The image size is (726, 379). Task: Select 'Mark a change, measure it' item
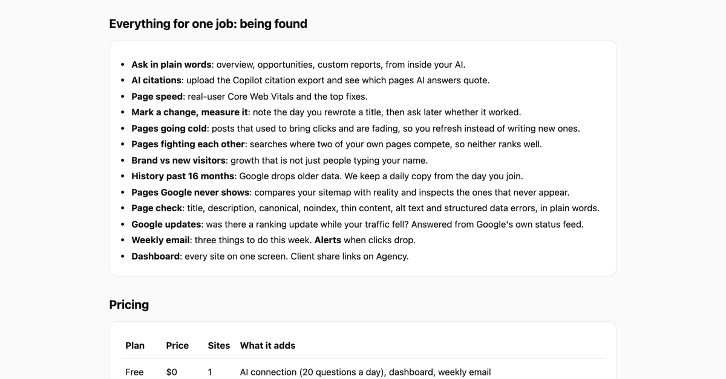point(189,112)
